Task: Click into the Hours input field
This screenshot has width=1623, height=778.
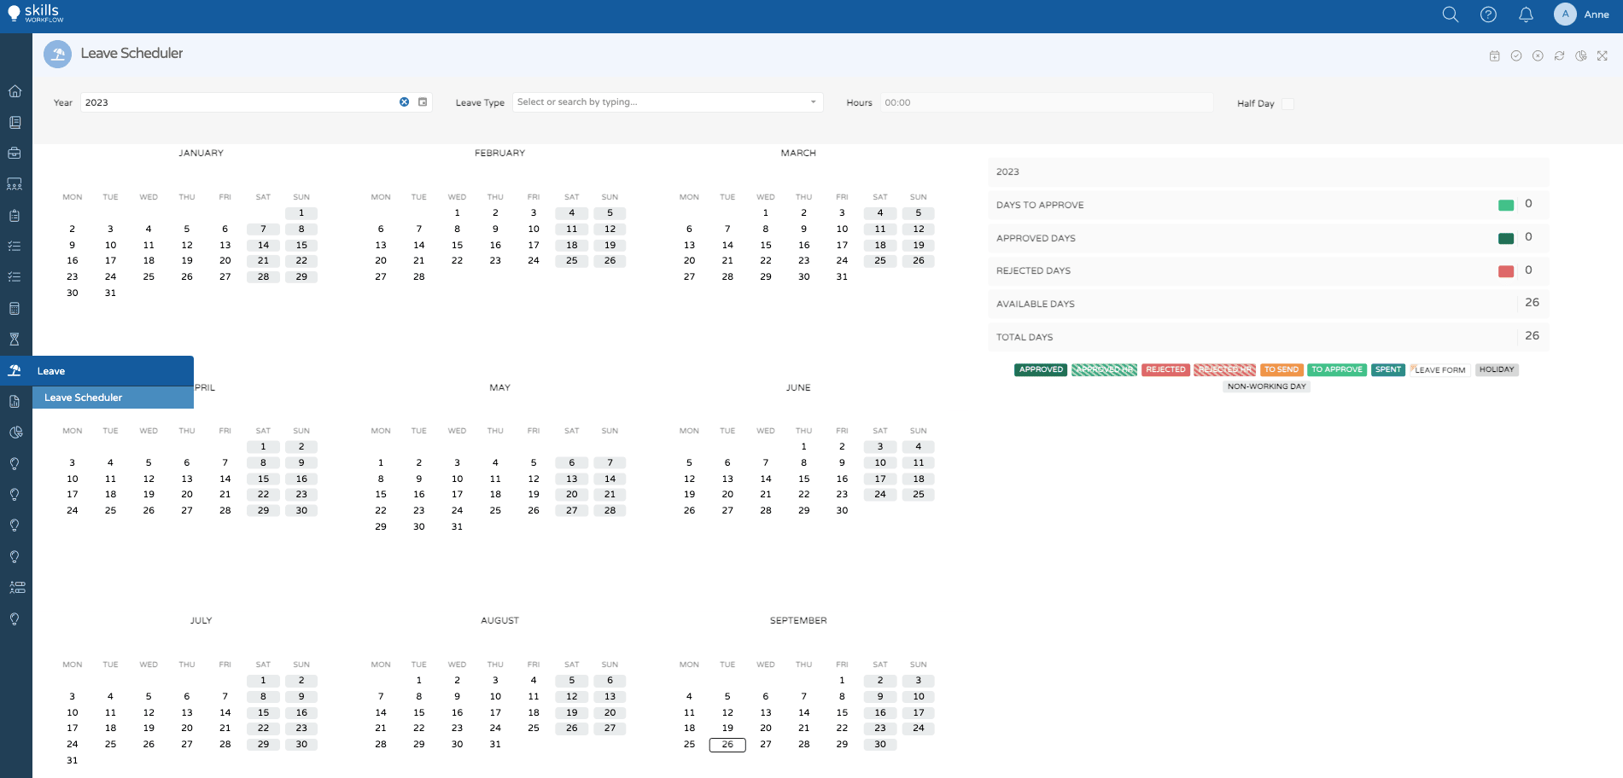Action: click(1047, 102)
